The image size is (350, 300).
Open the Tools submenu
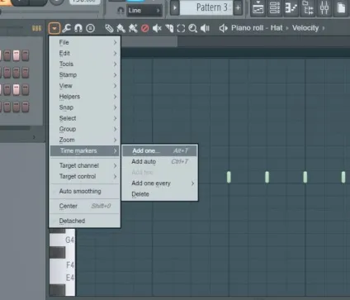coord(85,64)
